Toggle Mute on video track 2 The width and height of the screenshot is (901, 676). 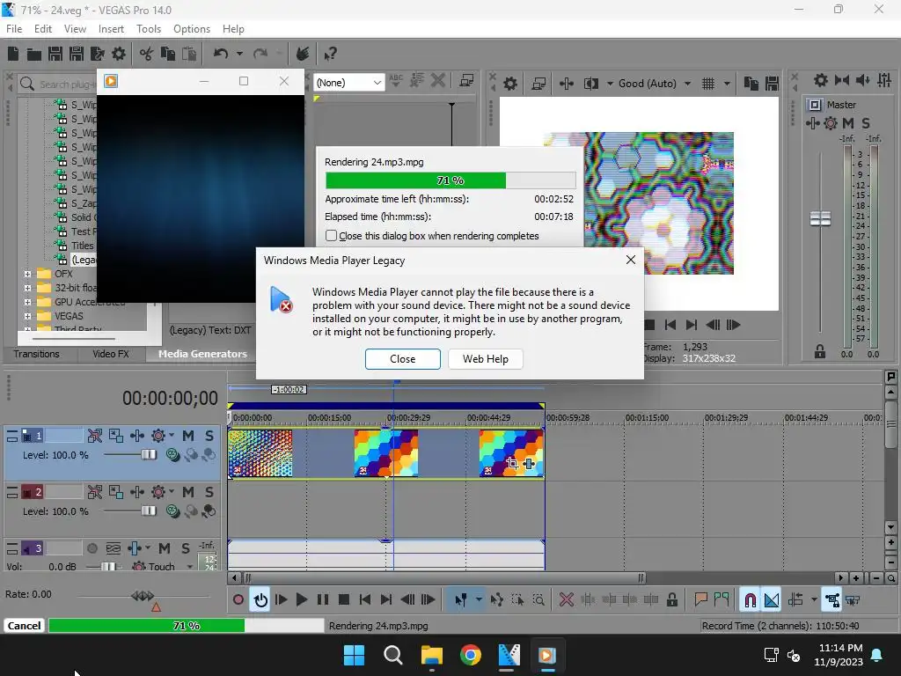(188, 492)
